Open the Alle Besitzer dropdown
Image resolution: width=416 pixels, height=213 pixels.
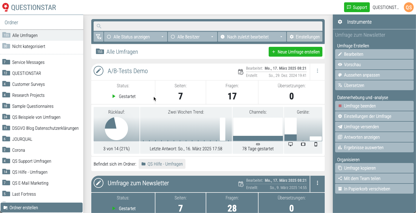[192, 37]
